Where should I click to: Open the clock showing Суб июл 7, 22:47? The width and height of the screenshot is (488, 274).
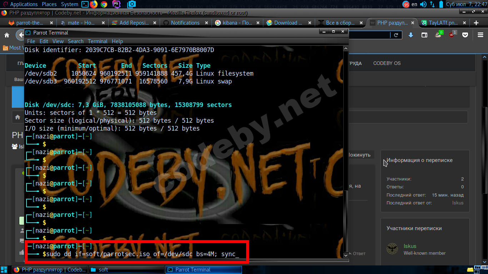point(466,4)
